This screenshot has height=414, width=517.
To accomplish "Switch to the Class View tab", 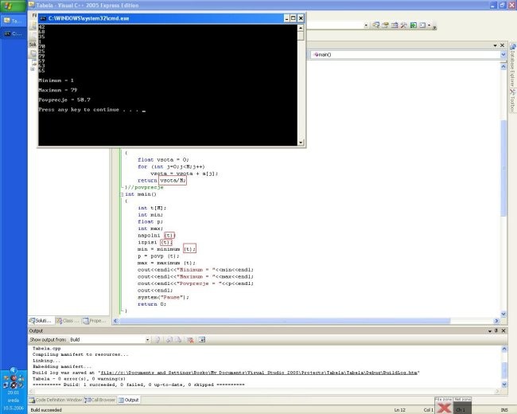I will pyautogui.click(x=68, y=321).
